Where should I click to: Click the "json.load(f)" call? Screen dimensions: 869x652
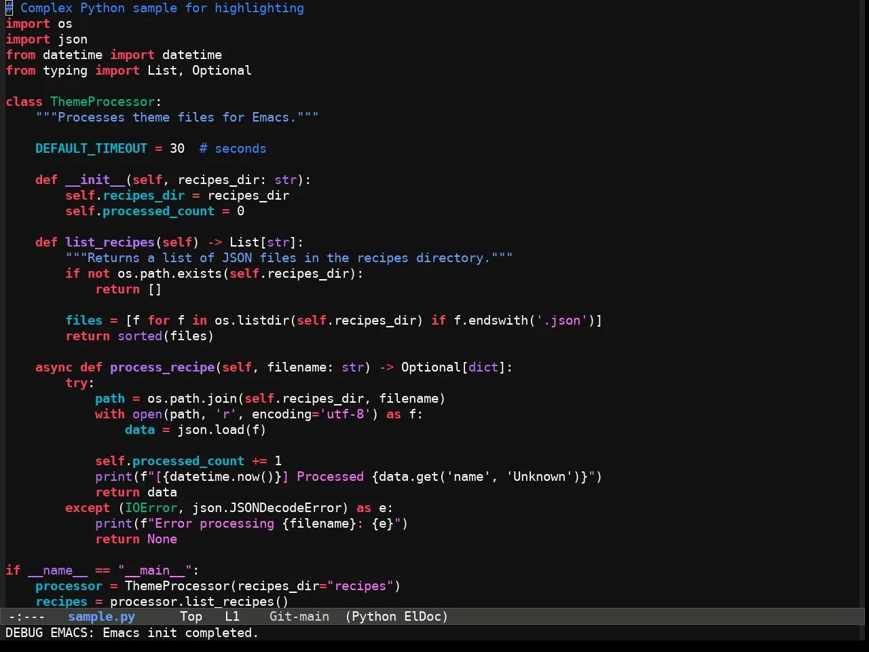coord(222,430)
